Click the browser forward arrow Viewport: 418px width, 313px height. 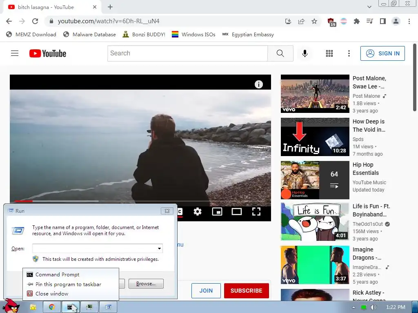[22, 21]
